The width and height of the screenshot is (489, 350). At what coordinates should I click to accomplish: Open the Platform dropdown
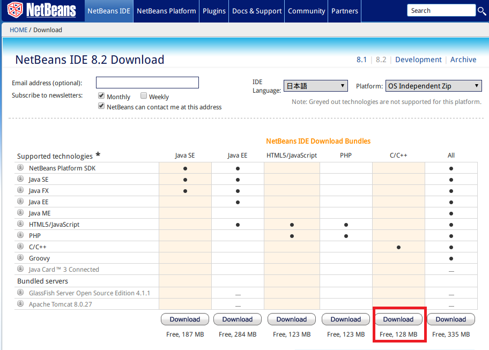433,86
